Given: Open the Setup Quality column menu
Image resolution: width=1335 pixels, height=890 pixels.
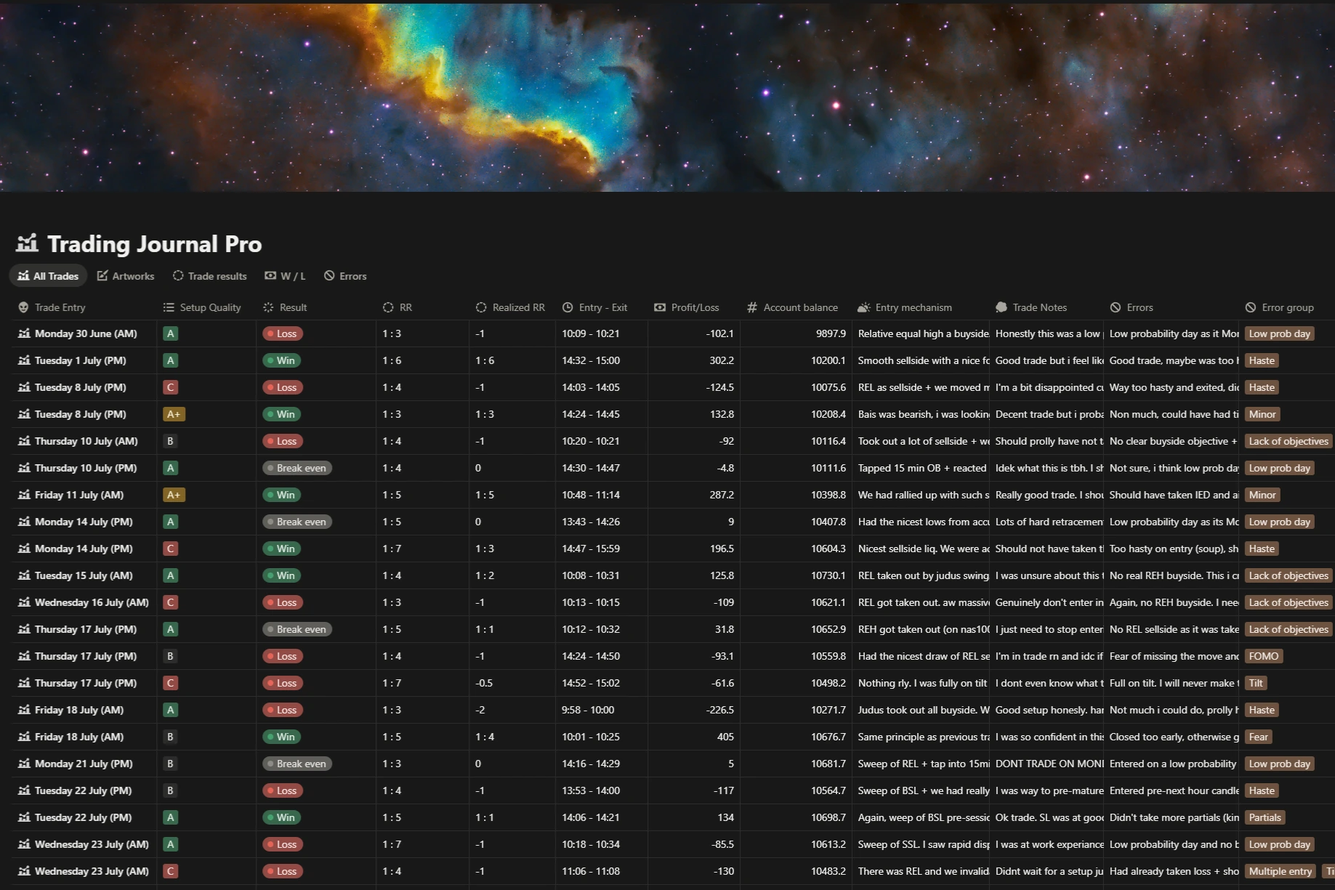Looking at the screenshot, I should [x=210, y=307].
